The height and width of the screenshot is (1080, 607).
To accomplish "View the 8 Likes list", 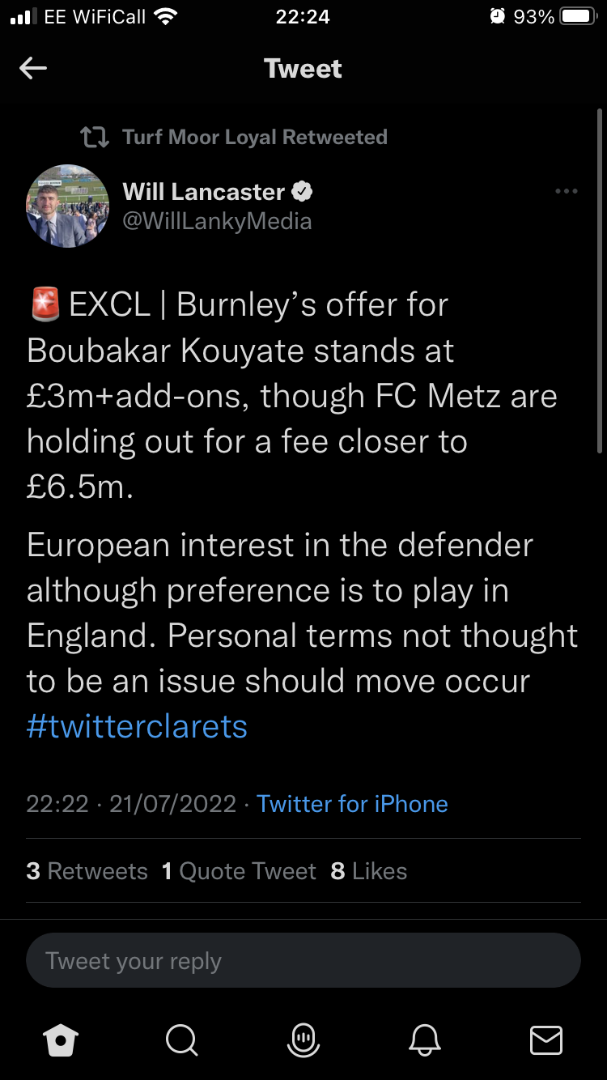I will pyautogui.click(x=369, y=871).
